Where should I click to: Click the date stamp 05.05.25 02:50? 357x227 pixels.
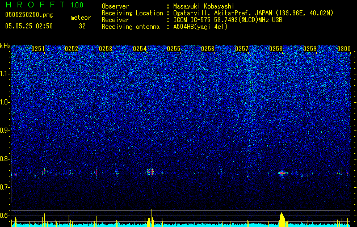click(29, 26)
